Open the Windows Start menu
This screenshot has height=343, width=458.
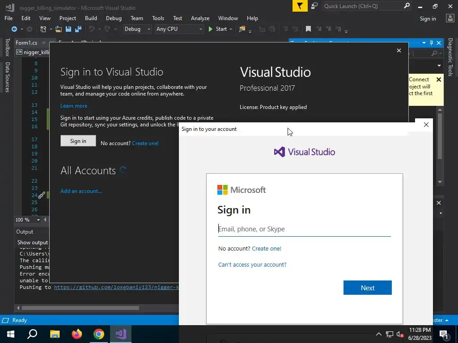click(11, 334)
